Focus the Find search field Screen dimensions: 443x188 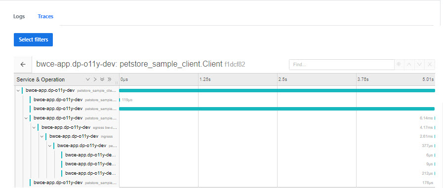pyautogui.click(x=342, y=65)
